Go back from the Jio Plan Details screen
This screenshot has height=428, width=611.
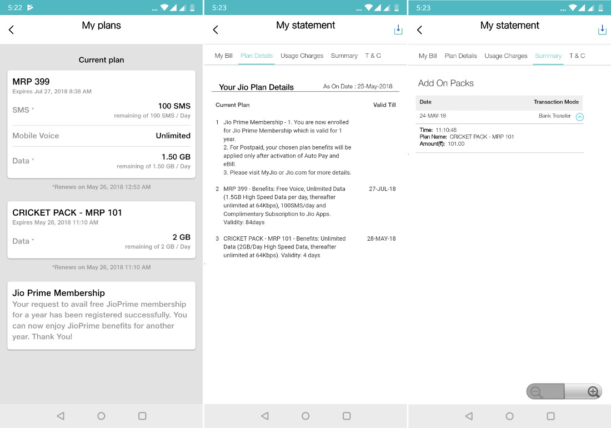pos(216,30)
